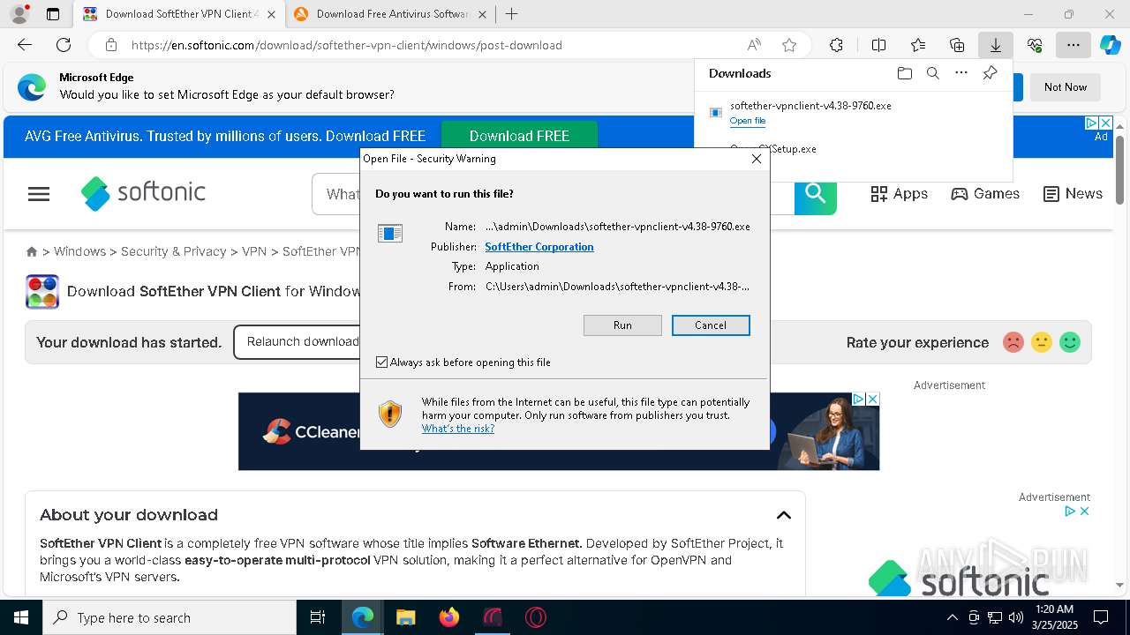Open What's the risk? link

458,429
